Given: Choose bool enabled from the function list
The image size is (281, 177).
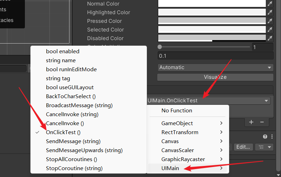Looking at the screenshot, I should (x=63, y=51).
